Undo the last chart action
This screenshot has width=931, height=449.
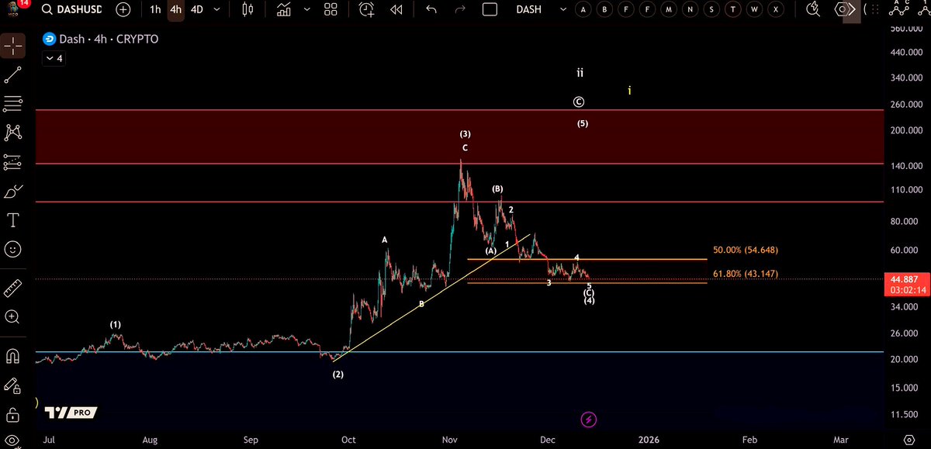pos(432,10)
